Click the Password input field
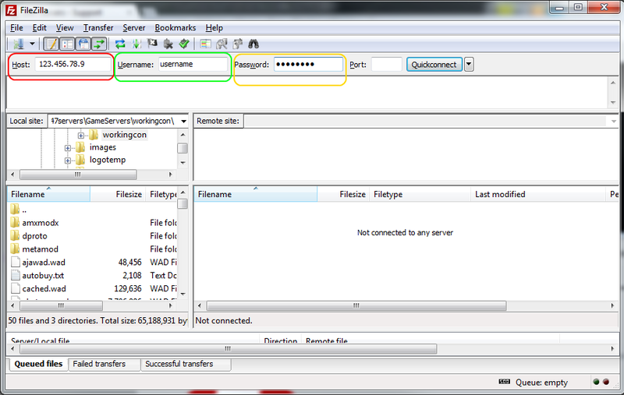Image resolution: width=624 pixels, height=395 pixels. click(x=308, y=64)
